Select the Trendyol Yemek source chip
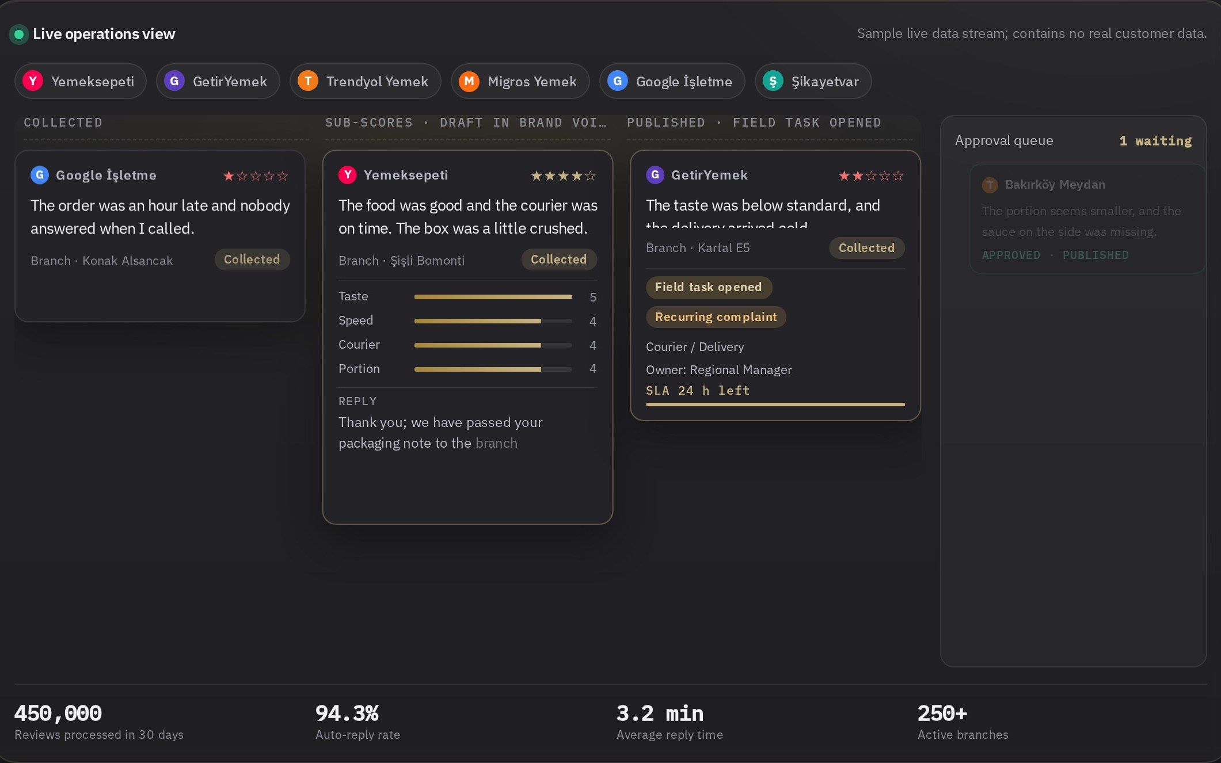 coord(366,81)
